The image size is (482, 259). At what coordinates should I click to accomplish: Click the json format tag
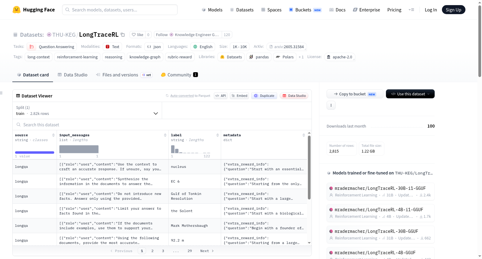[154, 47]
